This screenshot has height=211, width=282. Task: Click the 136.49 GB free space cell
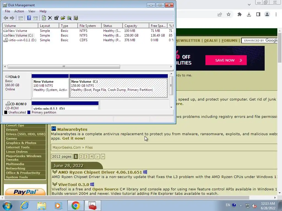[x=158, y=35]
